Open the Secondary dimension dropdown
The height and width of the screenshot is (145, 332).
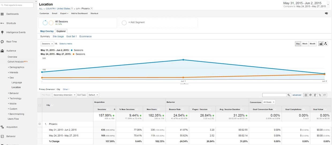(64, 95)
